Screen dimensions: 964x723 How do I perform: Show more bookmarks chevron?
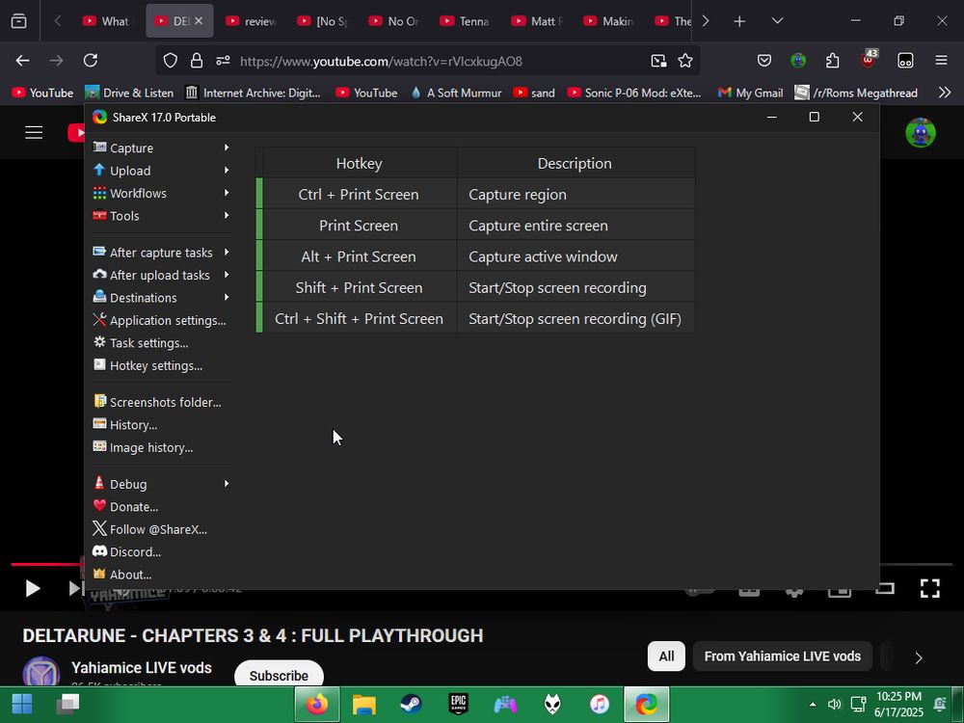coord(945,93)
